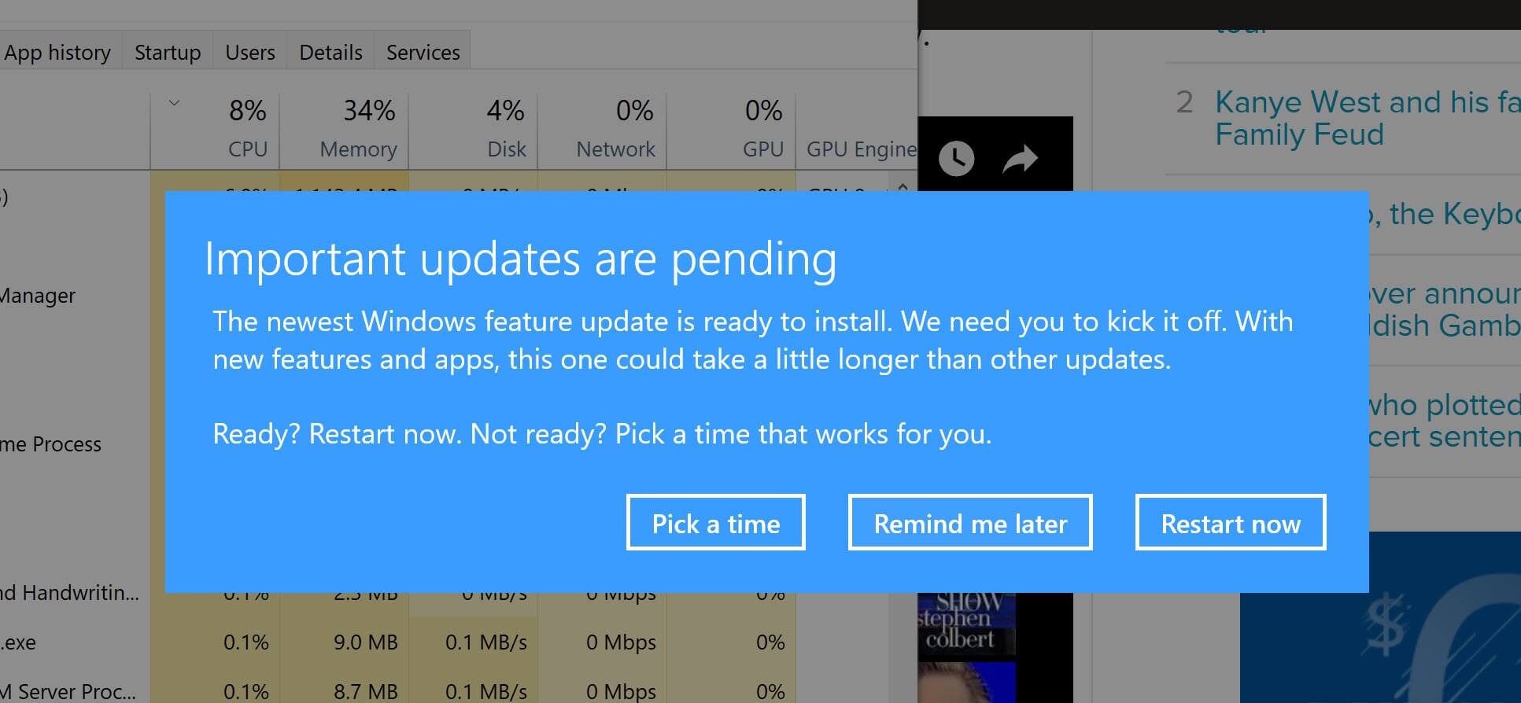The image size is (1521, 703).
Task: Open the App history tab
Action: click(x=57, y=52)
